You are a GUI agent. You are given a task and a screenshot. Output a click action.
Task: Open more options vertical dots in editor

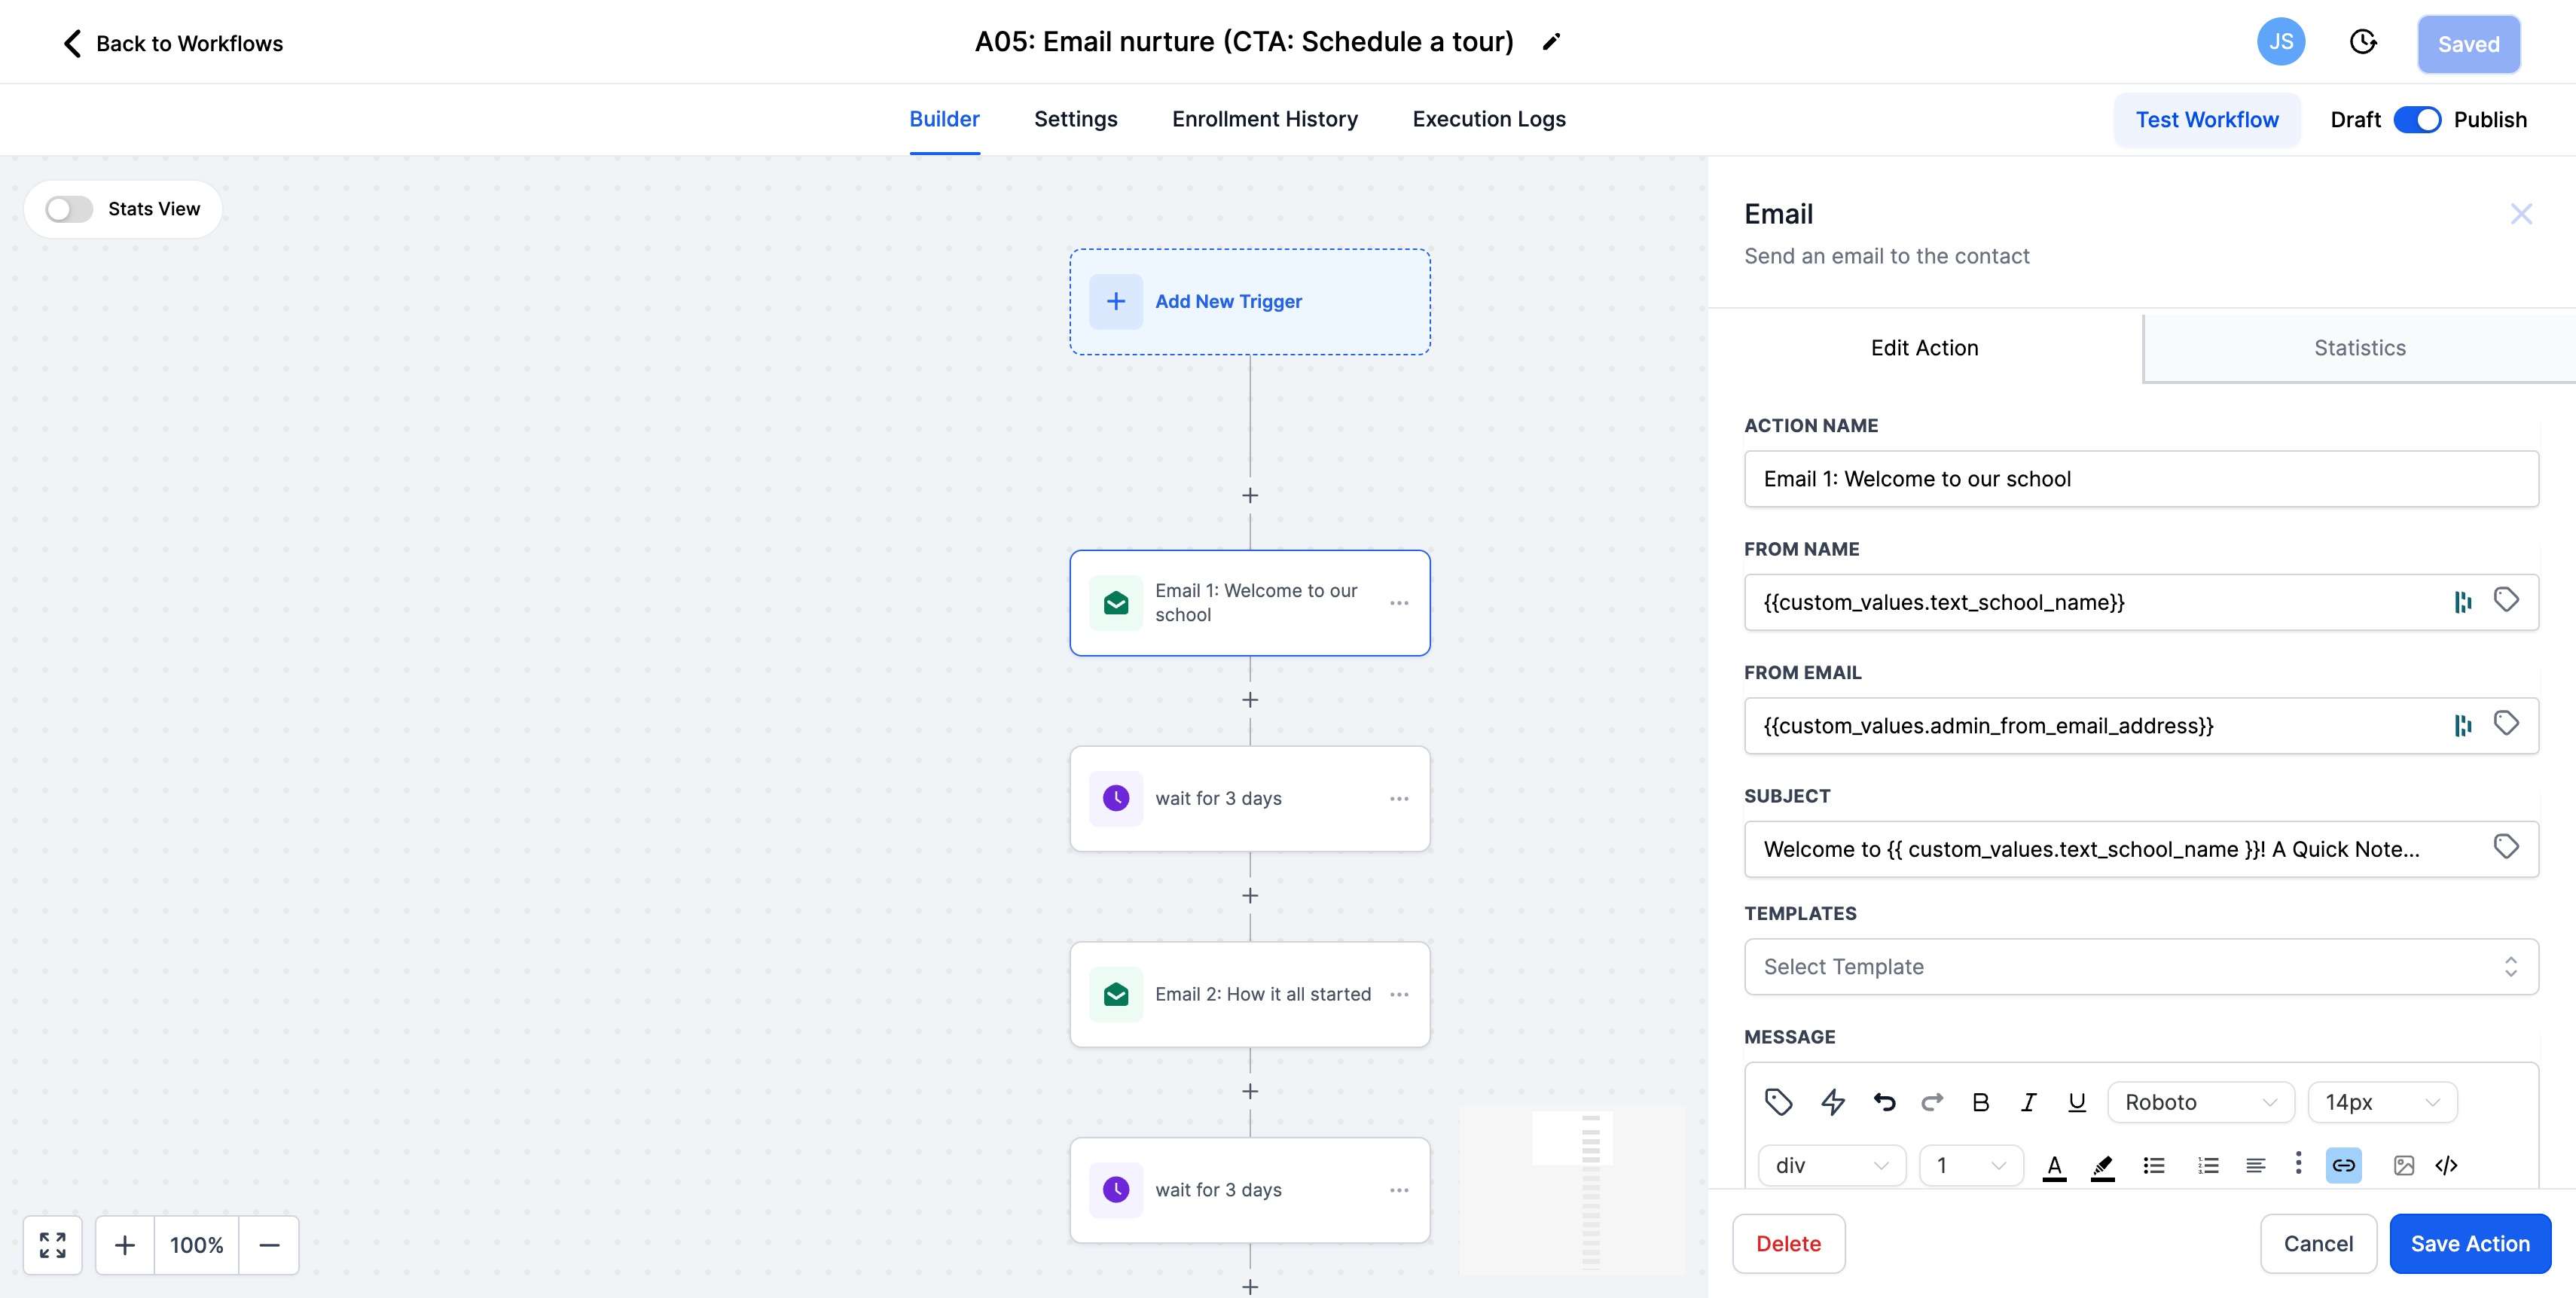click(x=2298, y=1163)
